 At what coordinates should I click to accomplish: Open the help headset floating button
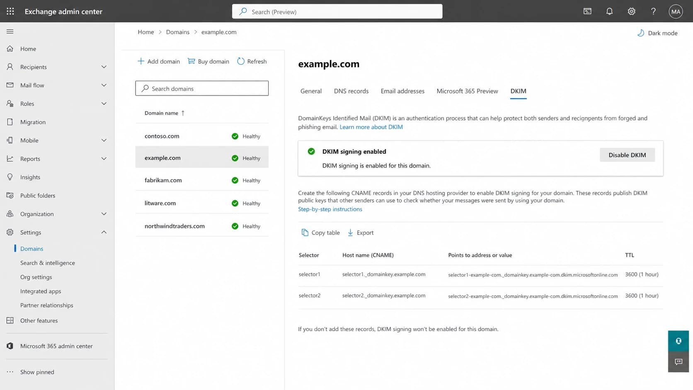(678, 341)
